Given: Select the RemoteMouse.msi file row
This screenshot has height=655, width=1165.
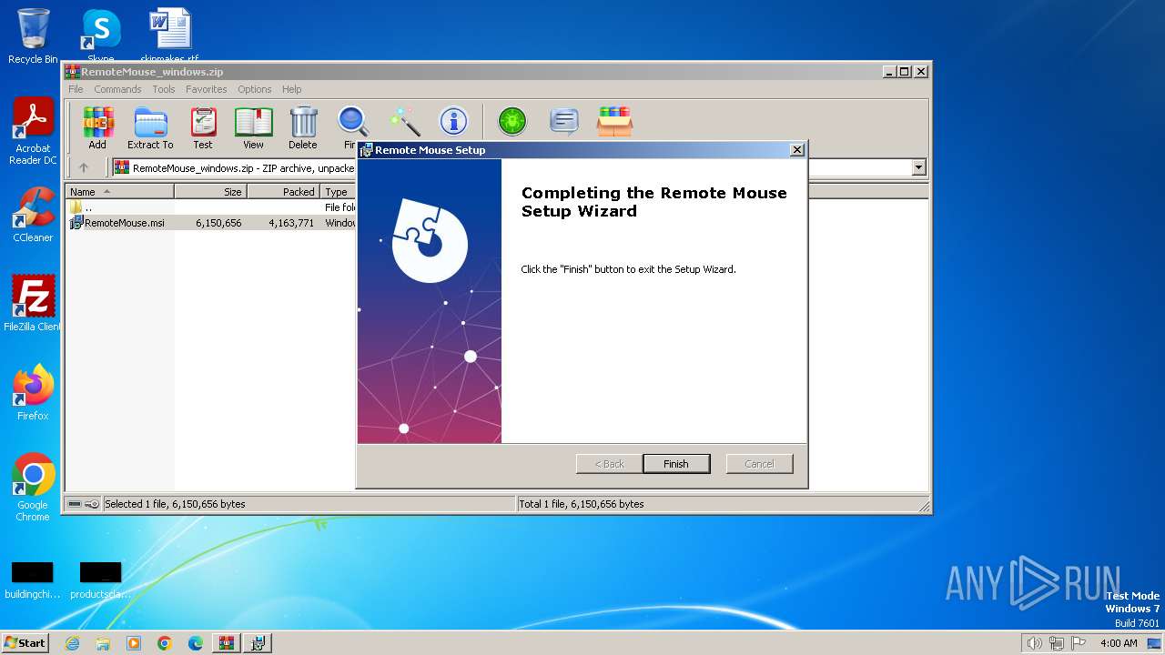Looking at the screenshot, I should pyautogui.click(x=211, y=223).
